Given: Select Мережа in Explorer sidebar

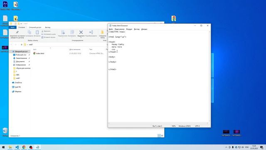Looking at the screenshot, I should 18,92.
